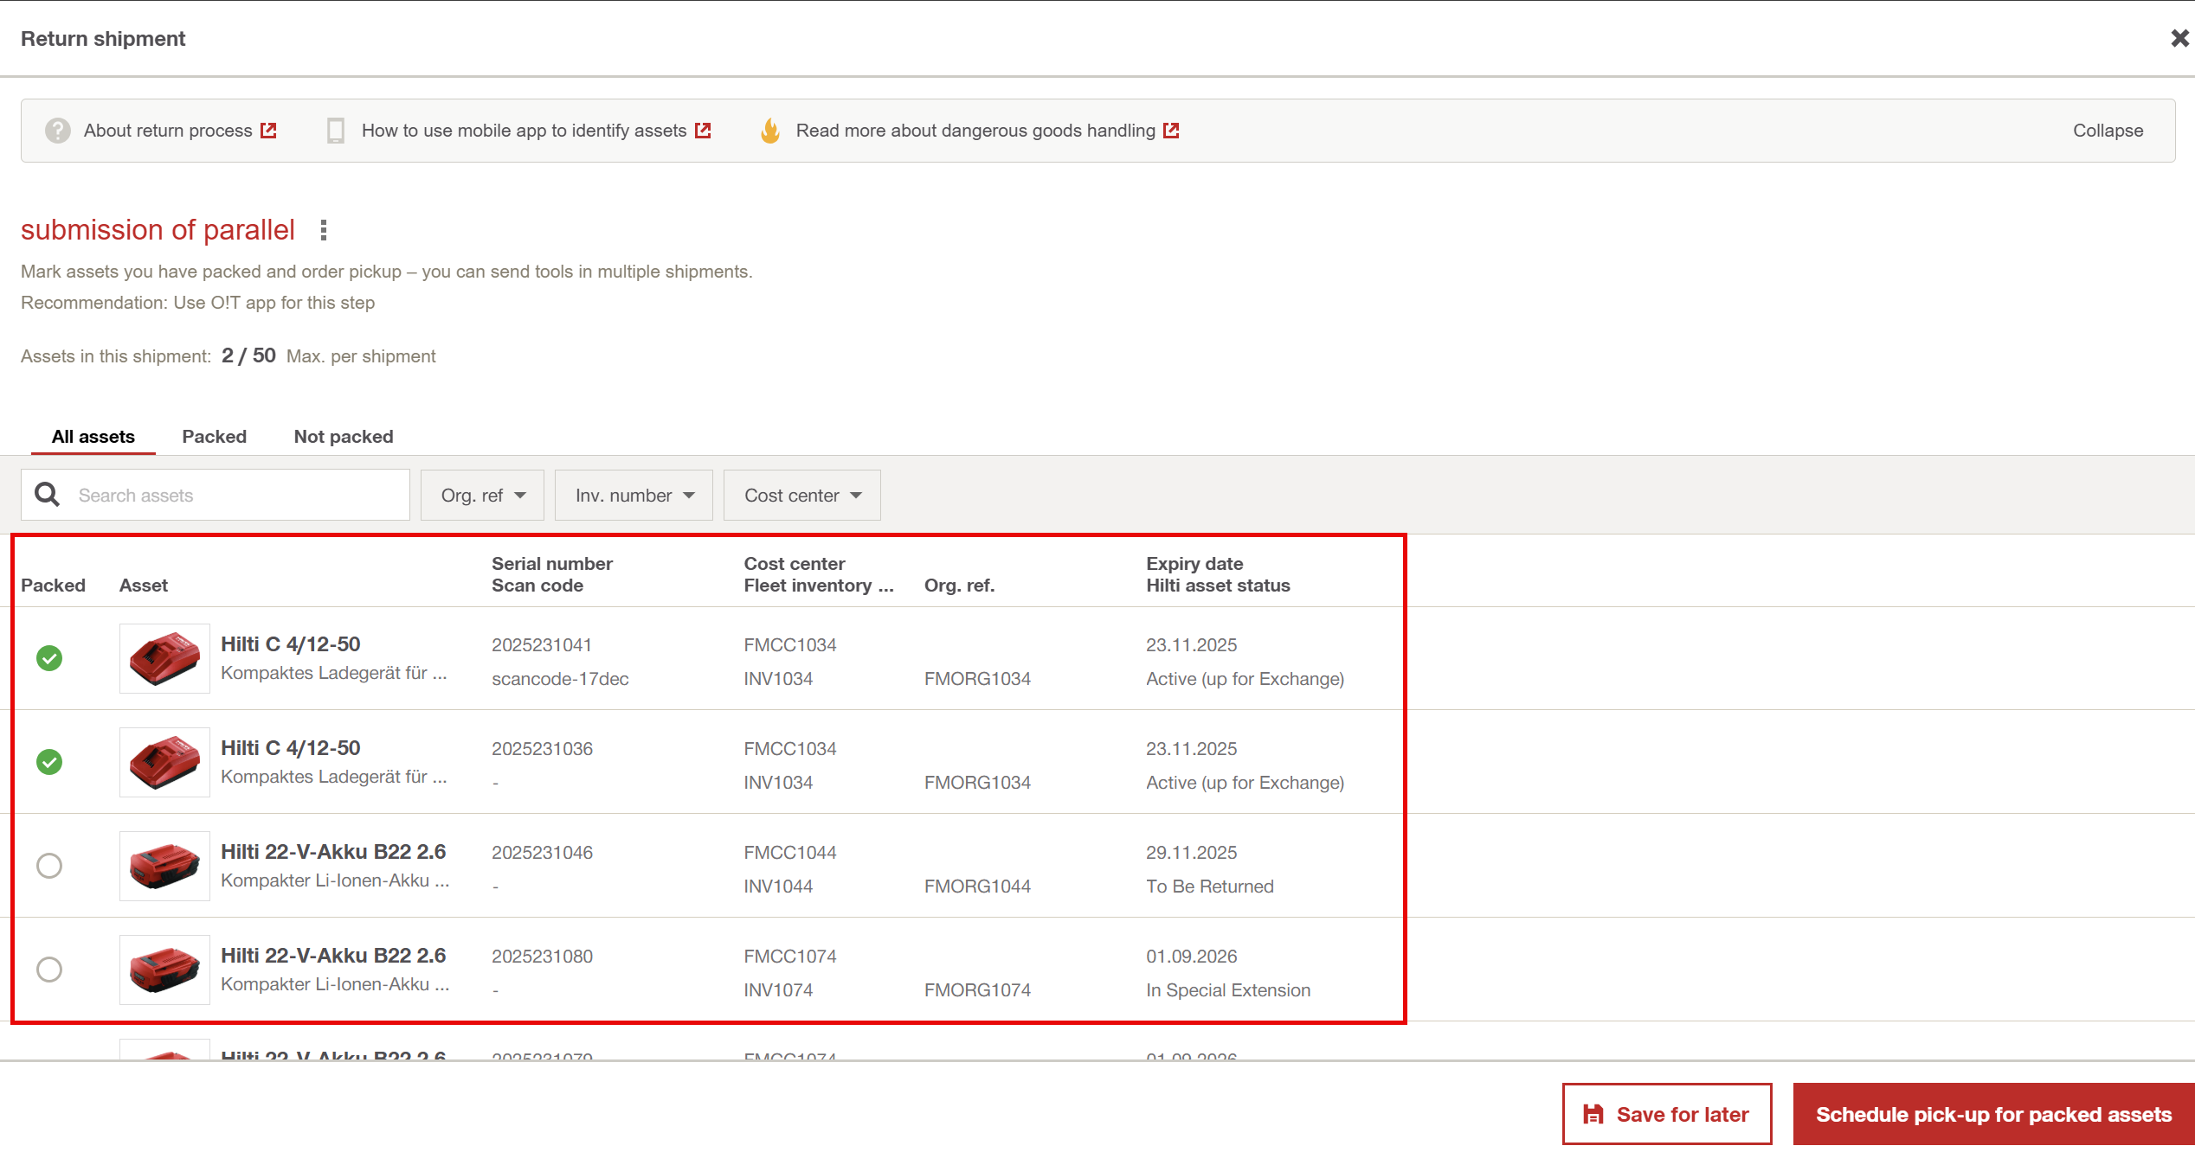
Task: Switch to the Not packed tab
Action: (344, 437)
